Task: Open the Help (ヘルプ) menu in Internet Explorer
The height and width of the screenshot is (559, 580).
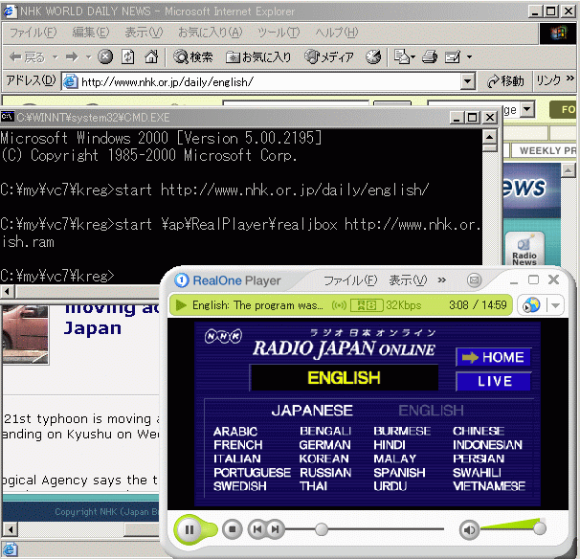Action: (337, 33)
